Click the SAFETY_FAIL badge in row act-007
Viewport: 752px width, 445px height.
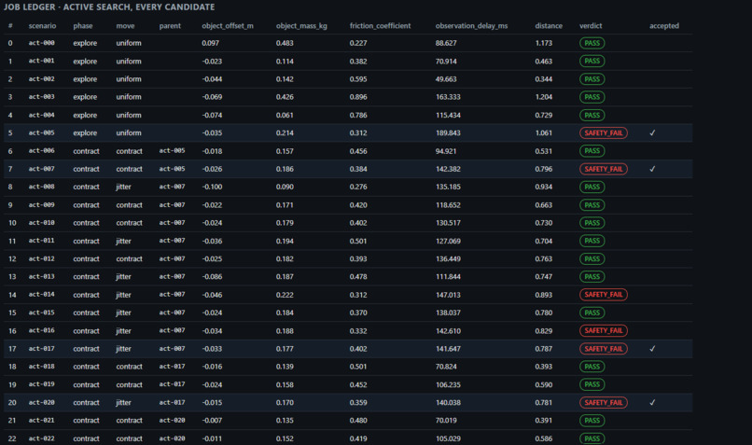click(604, 169)
